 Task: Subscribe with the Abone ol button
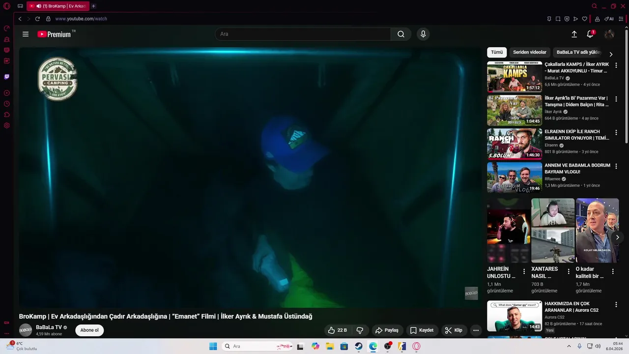tap(89, 330)
